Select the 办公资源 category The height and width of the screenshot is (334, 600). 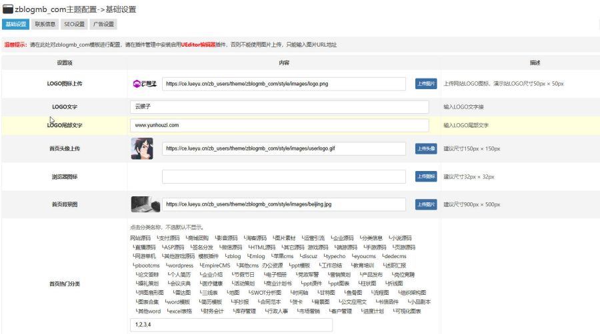click(273, 265)
